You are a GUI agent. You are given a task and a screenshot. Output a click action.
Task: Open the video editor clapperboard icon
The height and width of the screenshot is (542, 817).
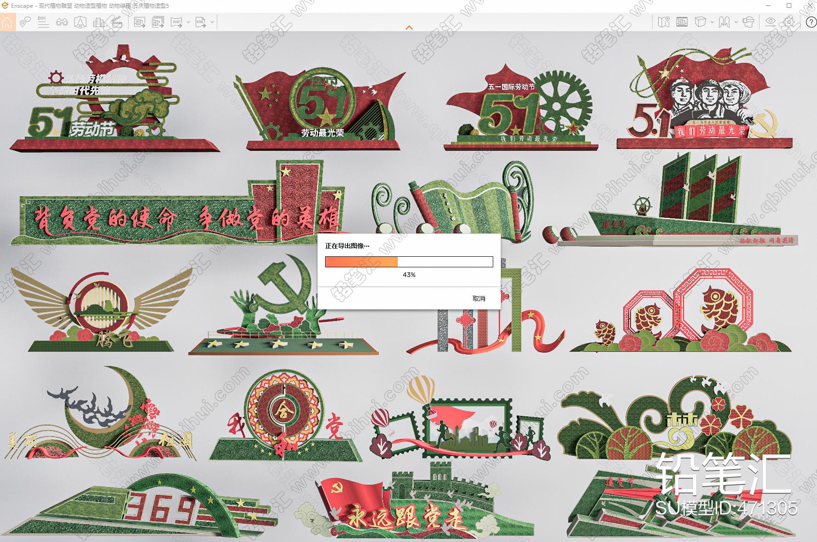(x=117, y=22)
